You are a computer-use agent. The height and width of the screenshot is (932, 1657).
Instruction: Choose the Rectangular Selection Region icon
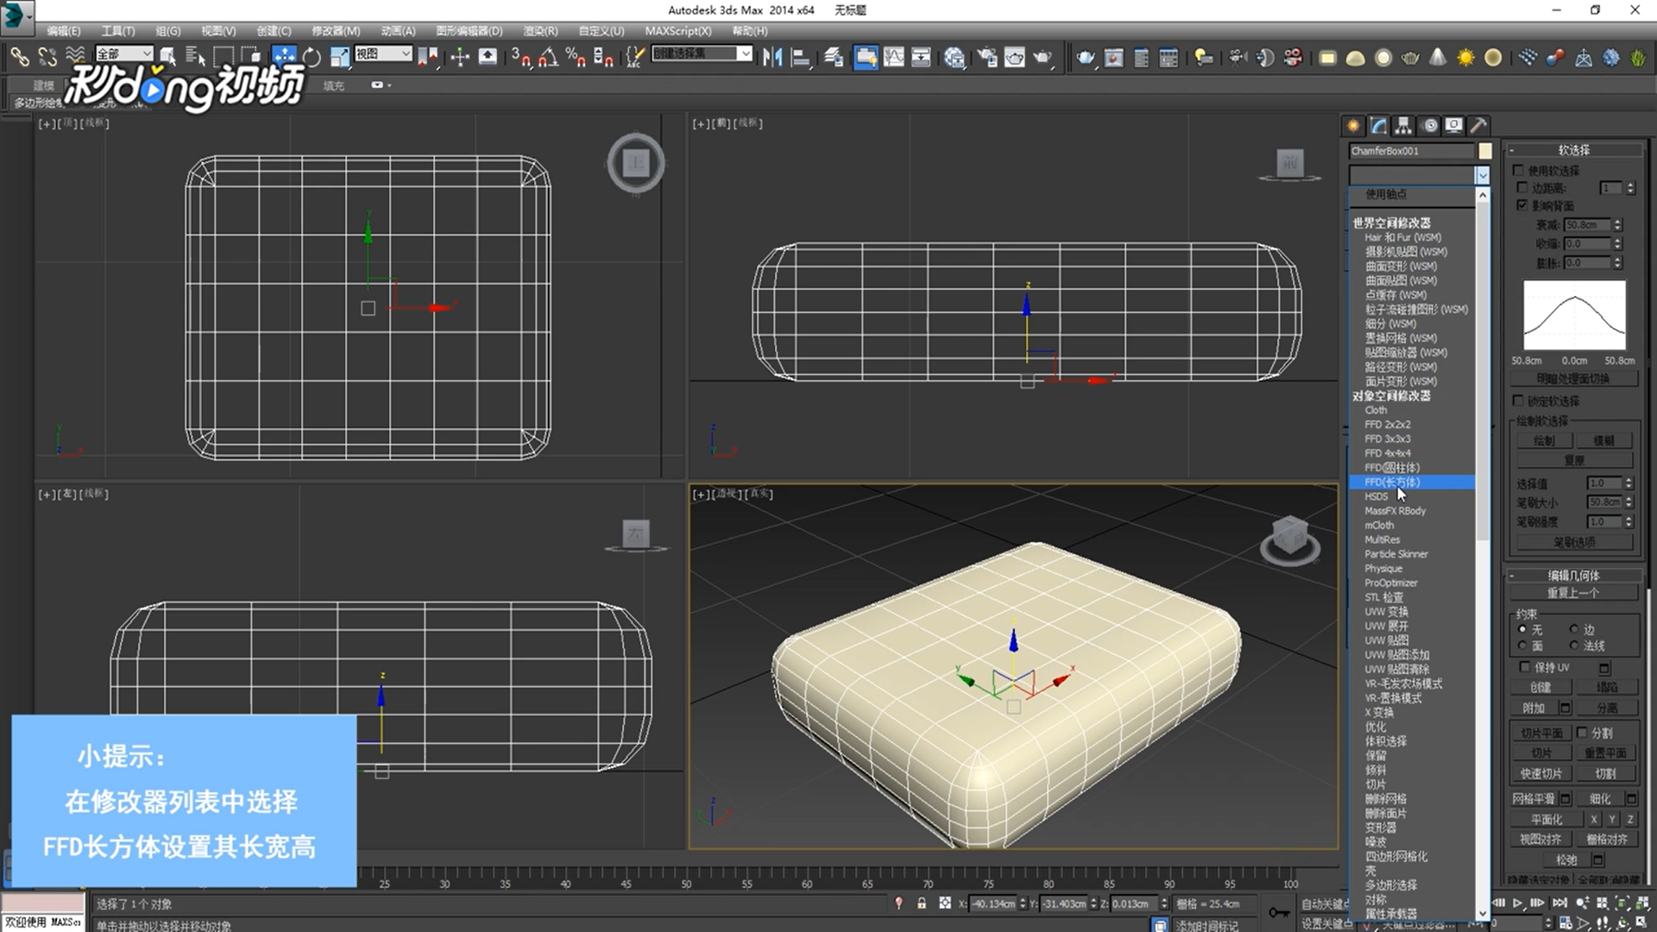[x=224, y=57]
